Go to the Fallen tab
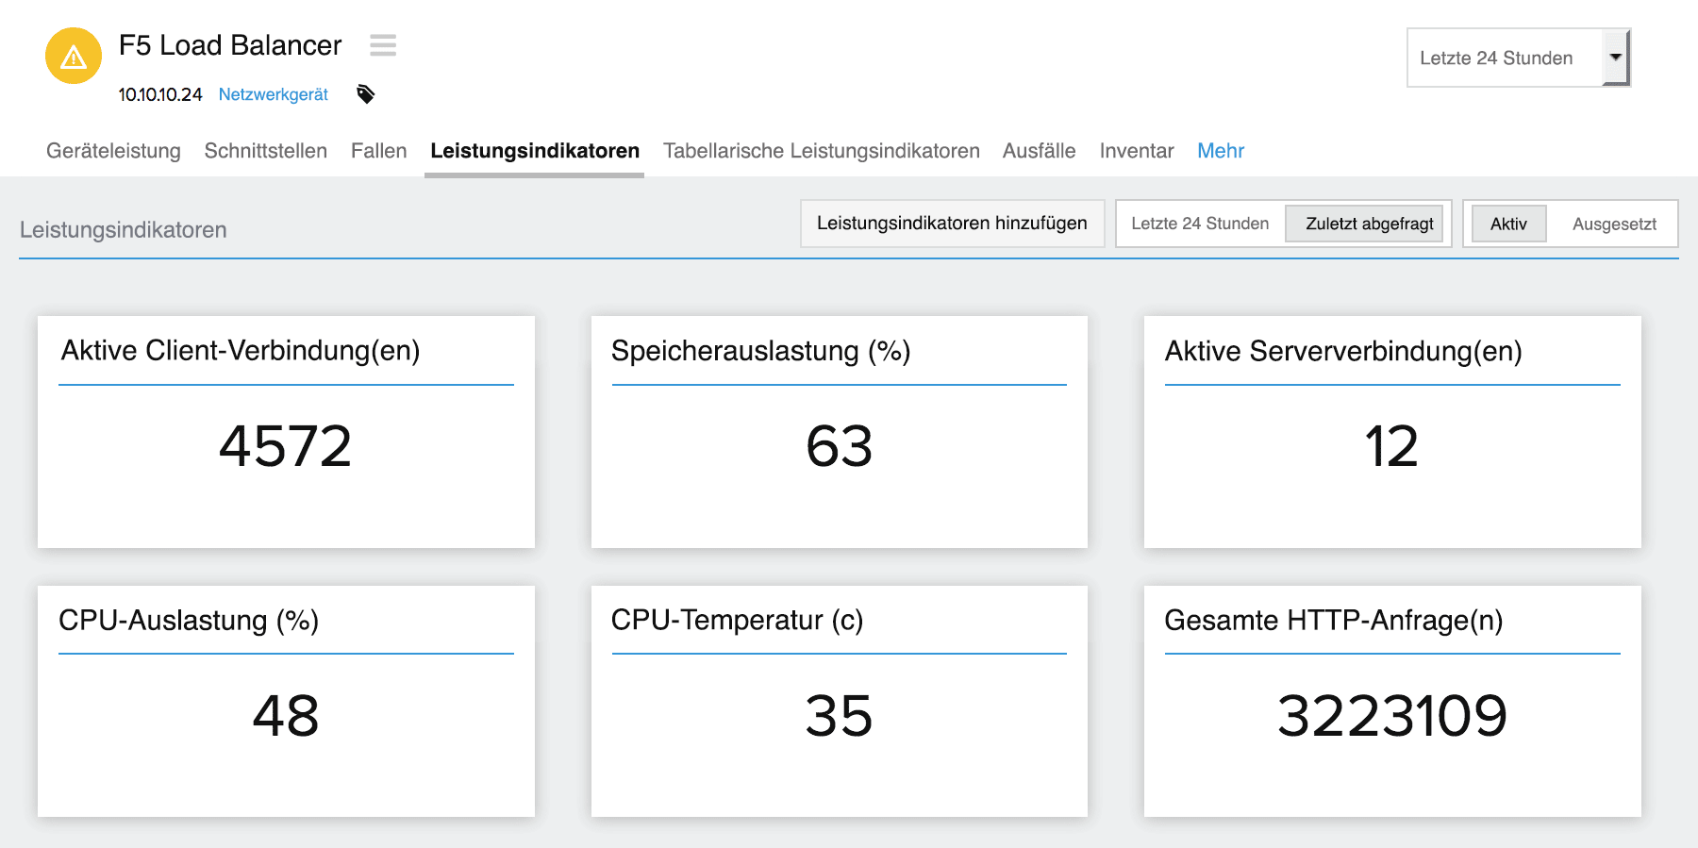Image resolution: width=1698 pixels, height=848 pixels. (x=379, y=151)
